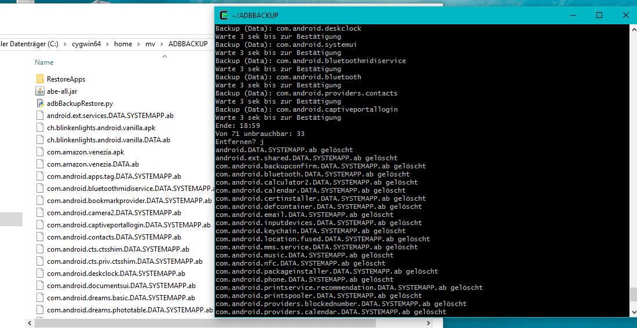Click icon of com.android.camera2 file

pyautogui.click(x=40, y=212)
